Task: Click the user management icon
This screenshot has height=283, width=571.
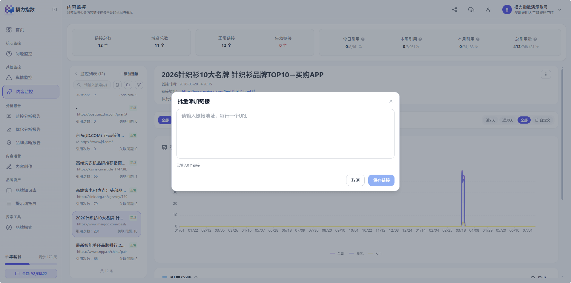Action: [x=488, y=10]
